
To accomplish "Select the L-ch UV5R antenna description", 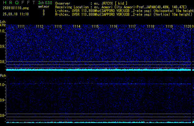I will point(124,10).
